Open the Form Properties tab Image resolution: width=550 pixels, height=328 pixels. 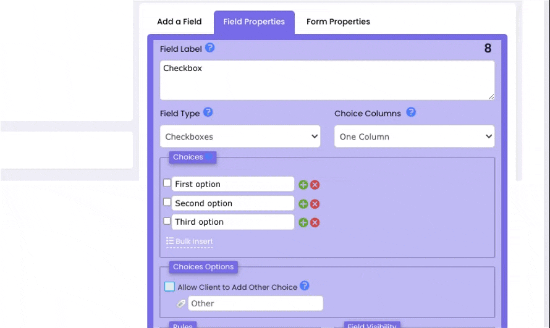coord(338,22)
